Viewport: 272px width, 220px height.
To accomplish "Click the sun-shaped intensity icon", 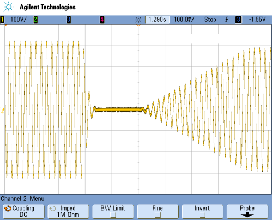I will pyautogui.click(x=138, y=20).
